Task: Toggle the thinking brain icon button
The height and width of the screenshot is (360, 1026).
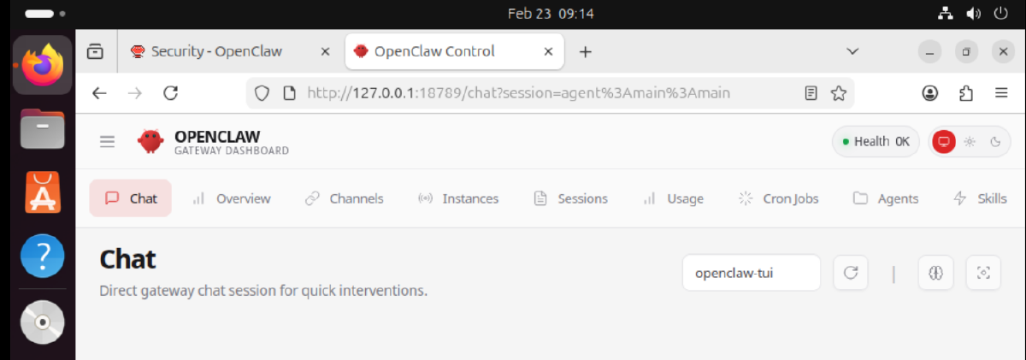Action: [935, 273]
